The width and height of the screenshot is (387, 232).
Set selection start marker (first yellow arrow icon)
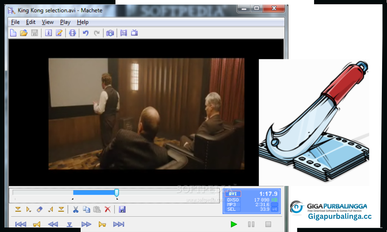(18, 209)
